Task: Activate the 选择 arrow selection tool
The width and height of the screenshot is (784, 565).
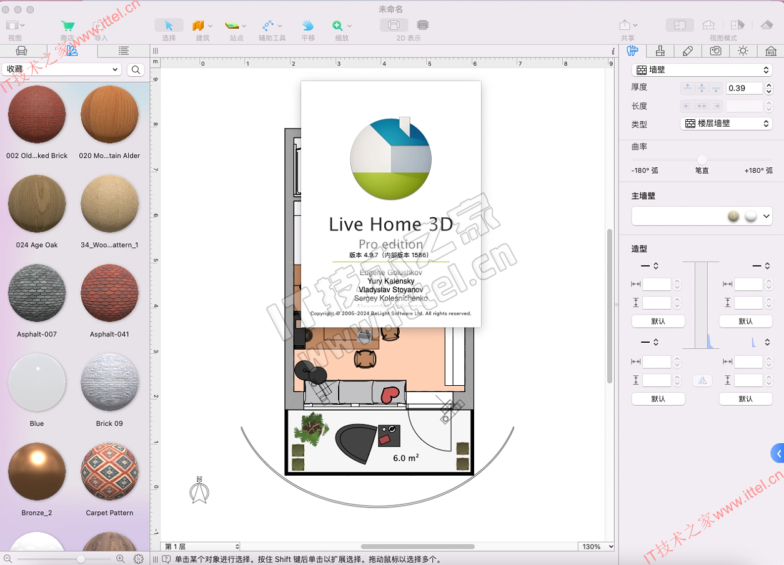Action: [x=169, y=26]
